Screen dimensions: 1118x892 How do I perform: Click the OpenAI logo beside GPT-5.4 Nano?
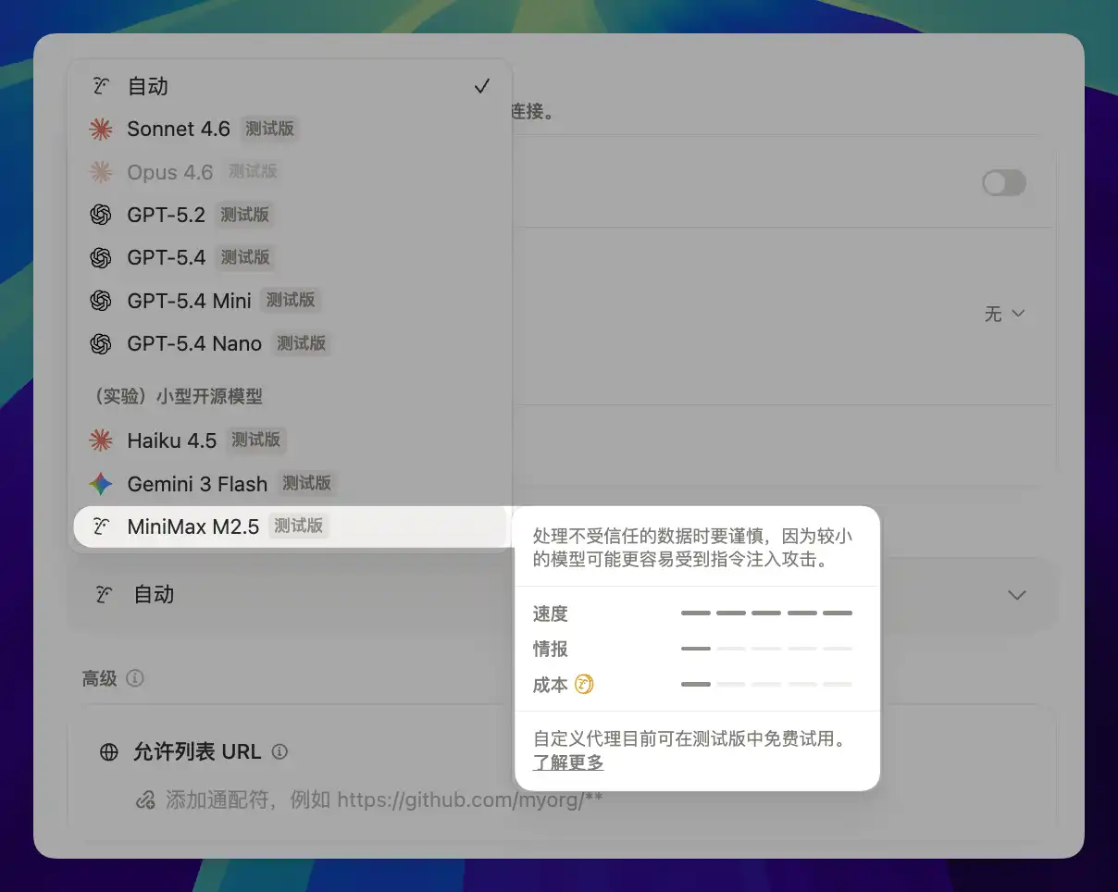click(101, 343)
